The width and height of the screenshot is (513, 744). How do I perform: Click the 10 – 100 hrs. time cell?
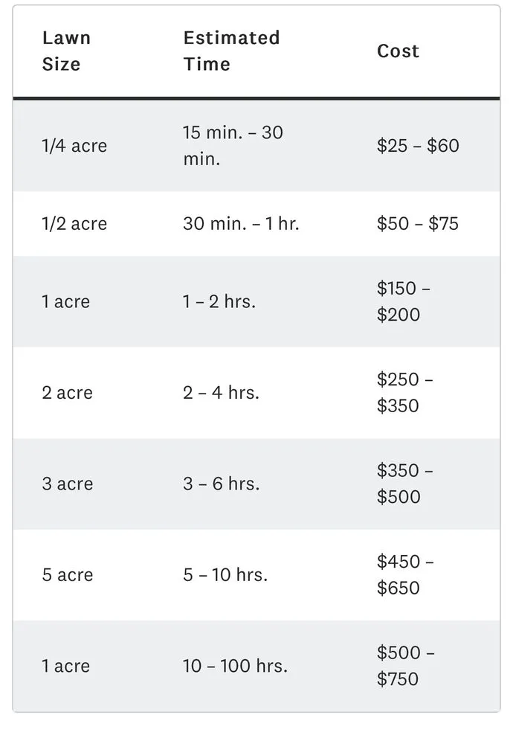[x=235, y=666]
